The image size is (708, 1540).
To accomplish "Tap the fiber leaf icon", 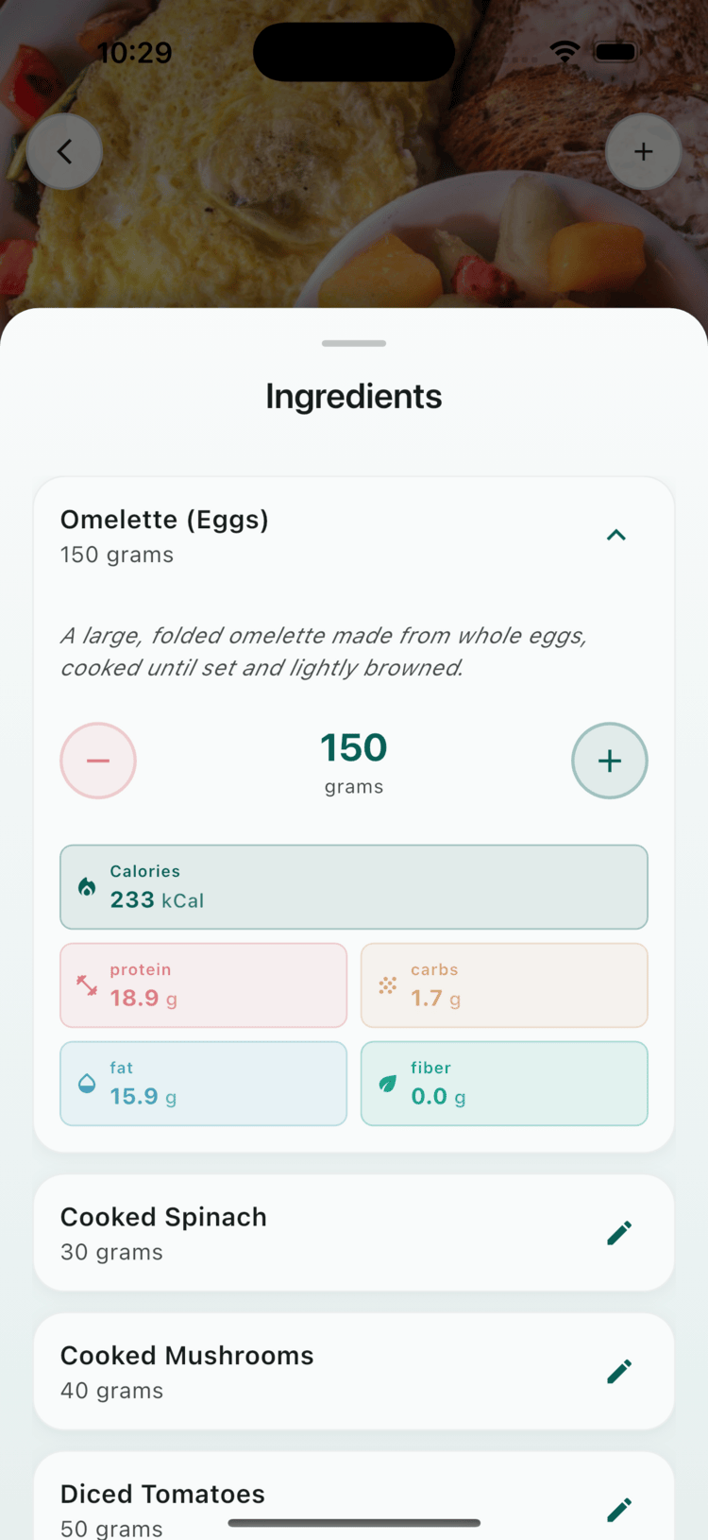I will click(x=388, y=1084).
